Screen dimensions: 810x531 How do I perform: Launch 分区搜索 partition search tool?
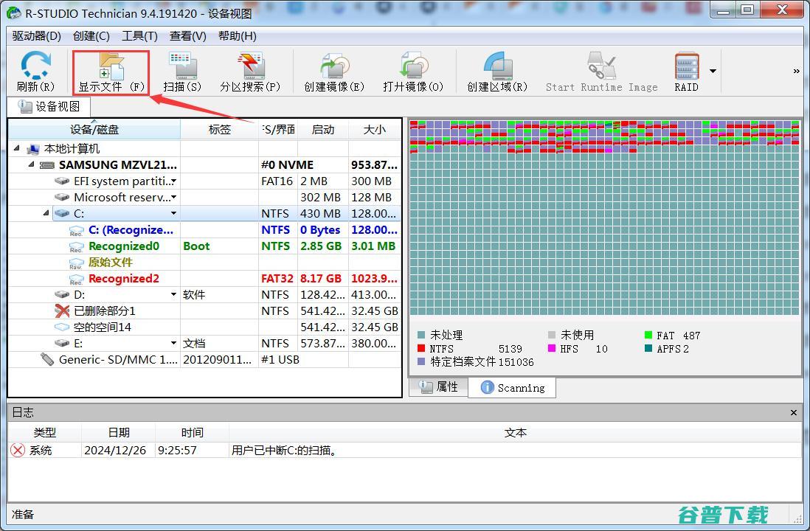click(250, 70)
